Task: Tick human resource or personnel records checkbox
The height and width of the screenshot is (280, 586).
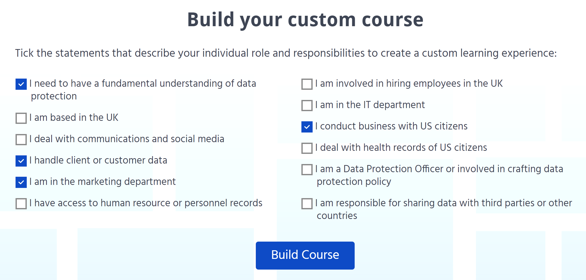Action: (21, 204)
